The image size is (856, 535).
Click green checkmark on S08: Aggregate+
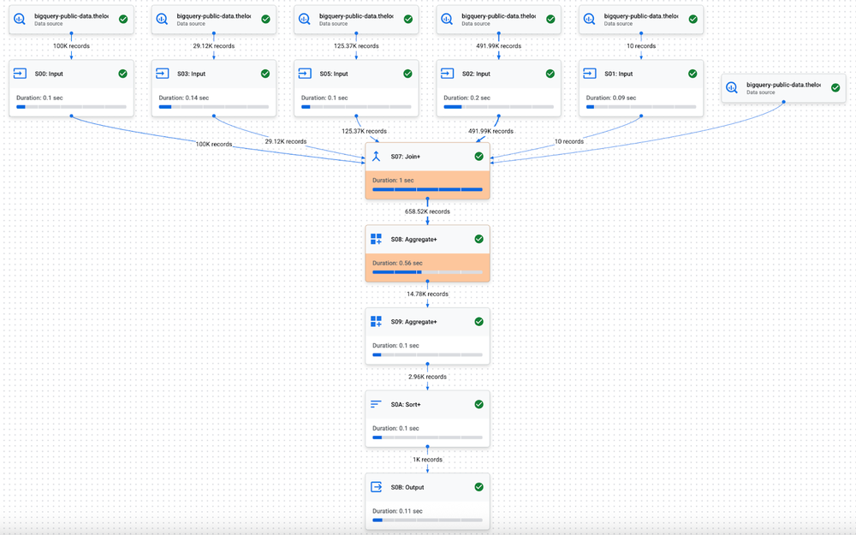[479, 239]
